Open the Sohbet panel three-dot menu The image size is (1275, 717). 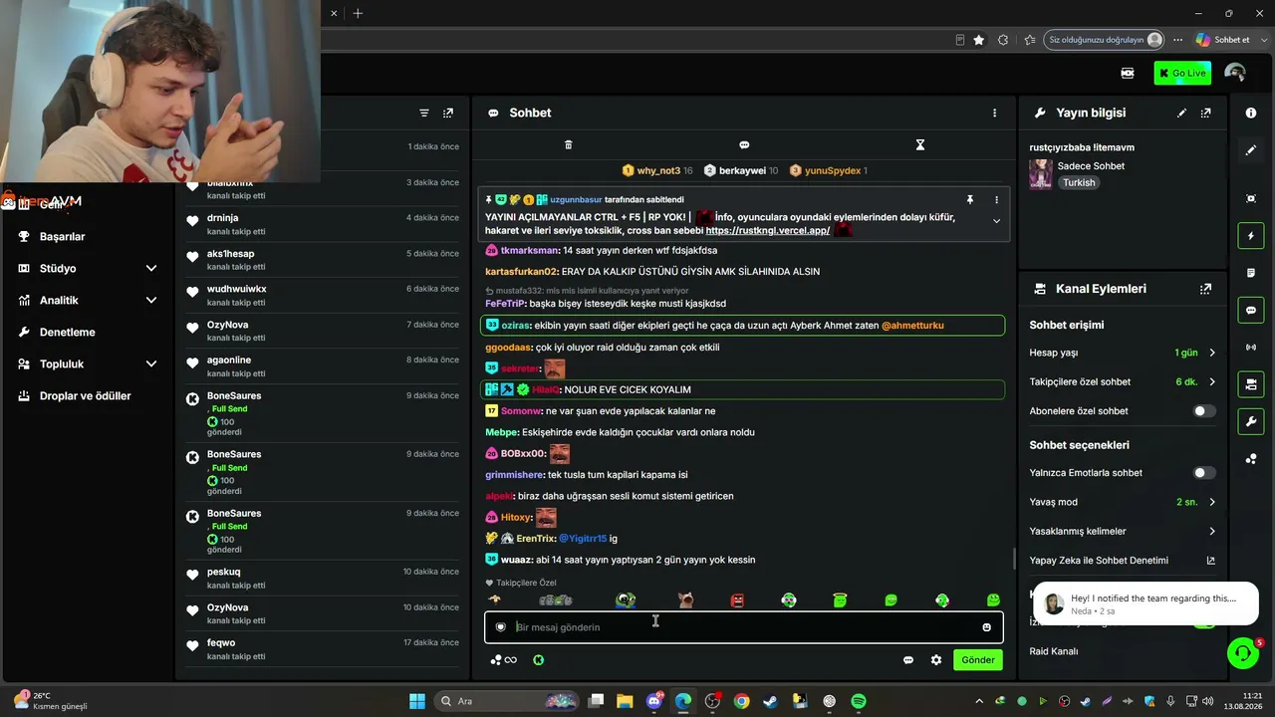[994, 114]
